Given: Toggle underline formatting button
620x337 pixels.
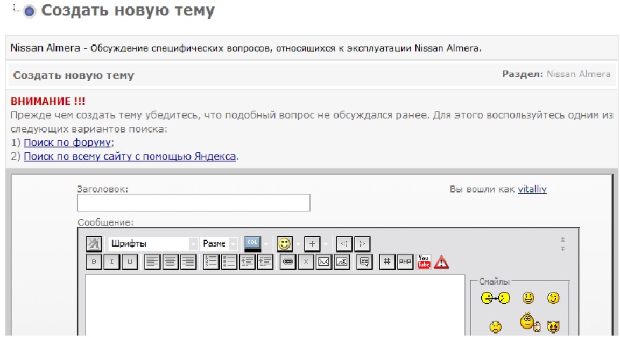Looking at the screenshot, I should click(x=130, y=262).
